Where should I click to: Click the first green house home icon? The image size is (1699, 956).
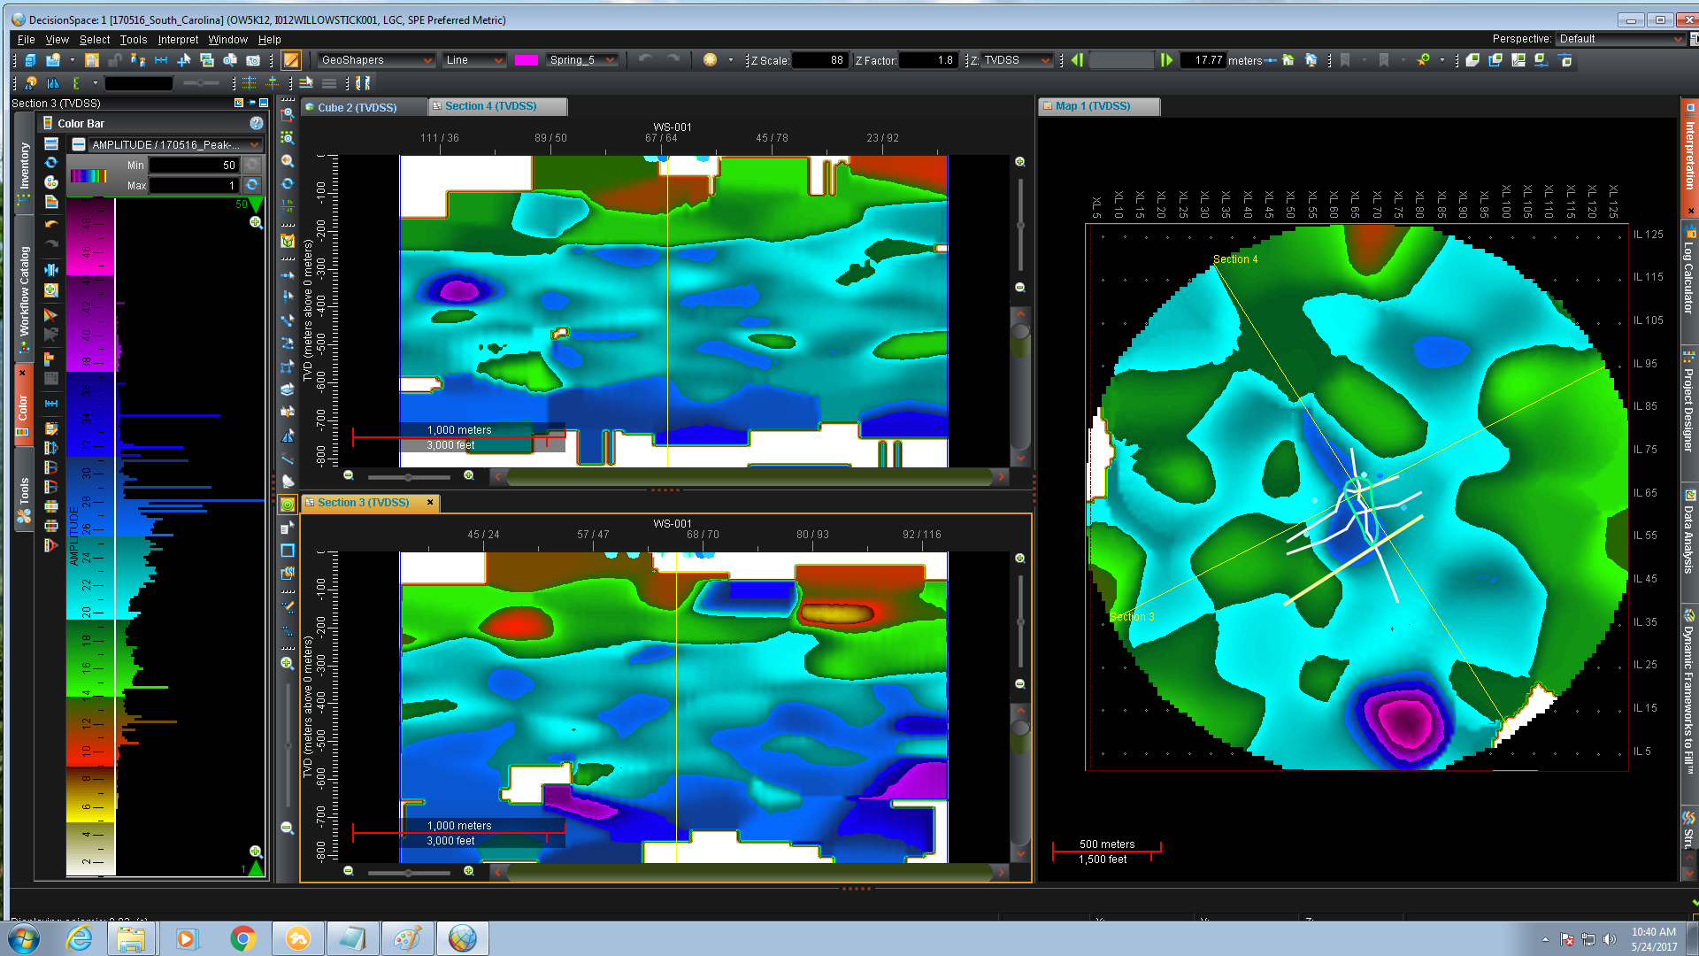(x=1288, y=60)
